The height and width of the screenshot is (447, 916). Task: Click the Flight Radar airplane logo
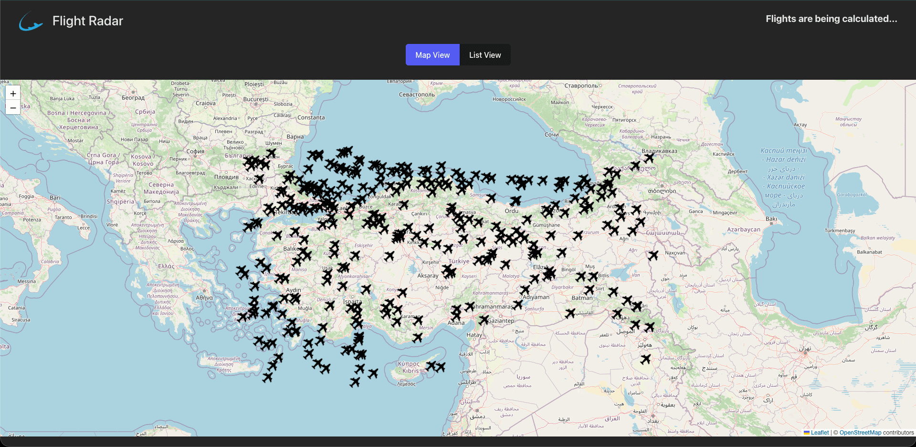30,21
